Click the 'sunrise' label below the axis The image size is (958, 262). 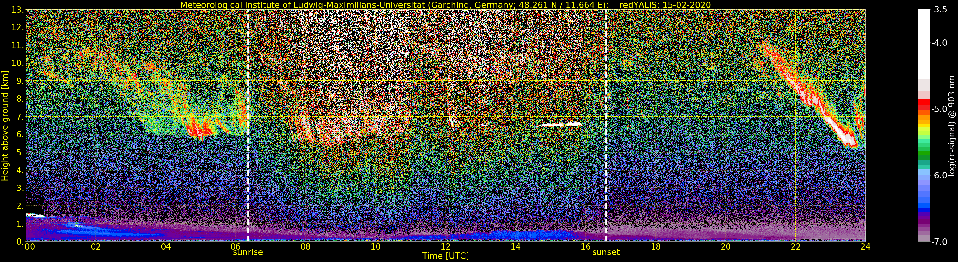click(x=248, y=252)
